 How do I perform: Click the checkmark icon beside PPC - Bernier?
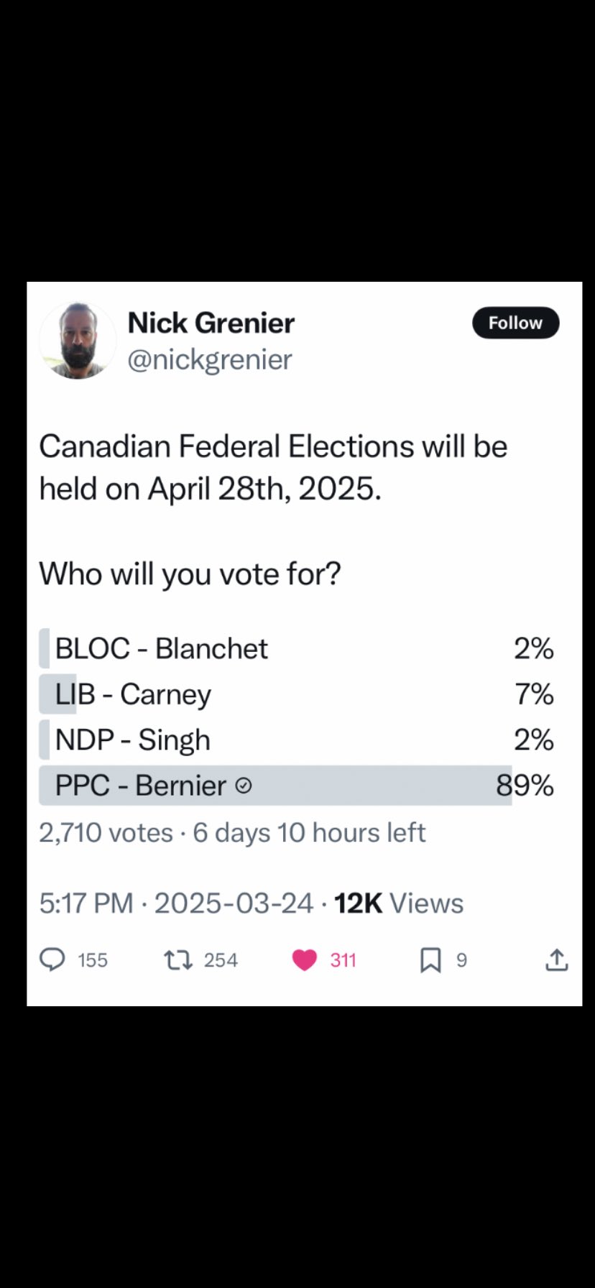tap(244, 786)
